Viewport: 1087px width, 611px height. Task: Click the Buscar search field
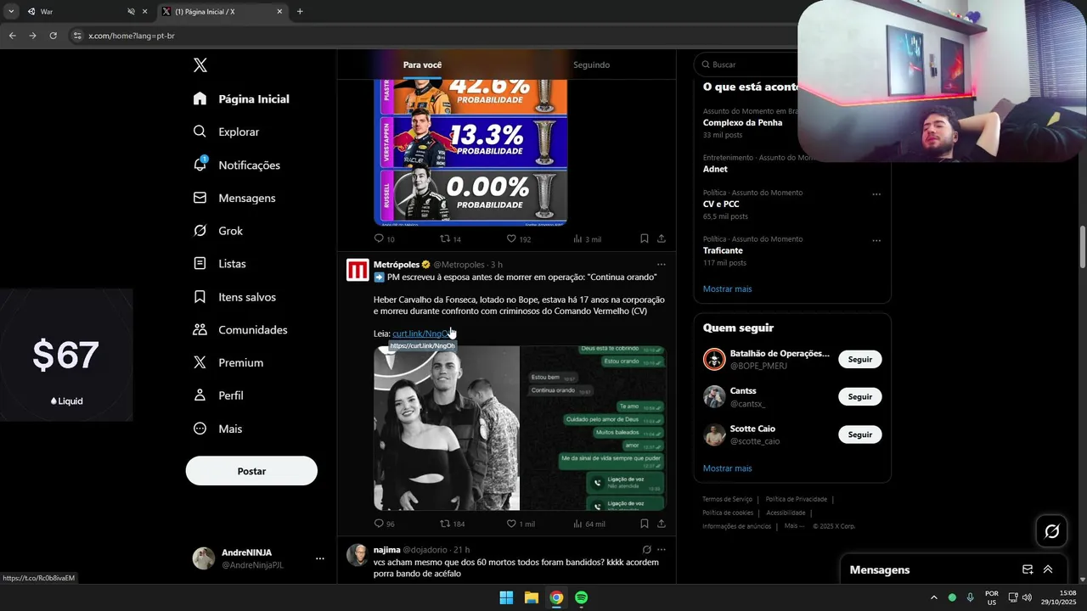coord(744,64)
